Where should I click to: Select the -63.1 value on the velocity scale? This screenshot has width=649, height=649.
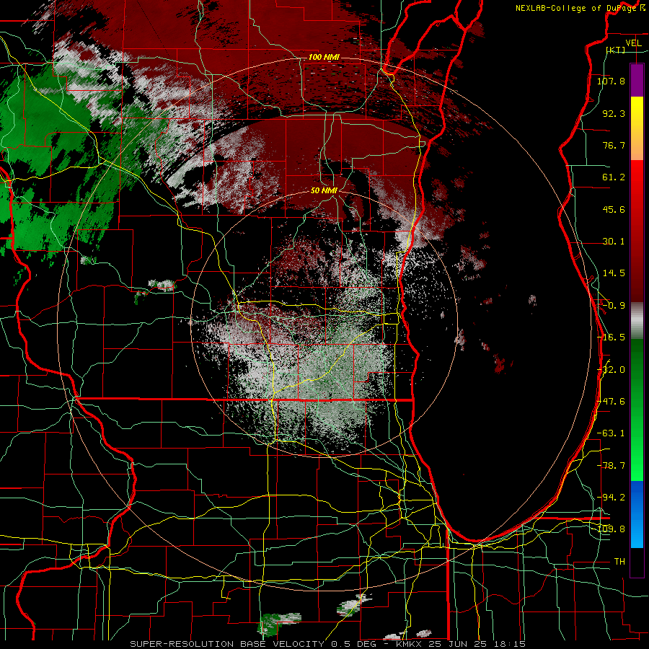(611, 433)
